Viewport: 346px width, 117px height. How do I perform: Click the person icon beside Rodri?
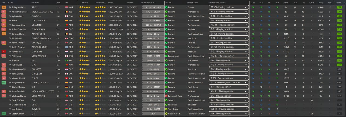point(10,20)
